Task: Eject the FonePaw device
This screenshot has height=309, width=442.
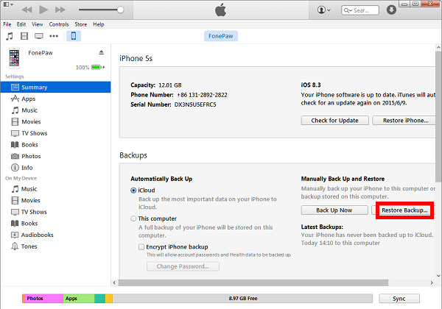Action: (102, 52)
